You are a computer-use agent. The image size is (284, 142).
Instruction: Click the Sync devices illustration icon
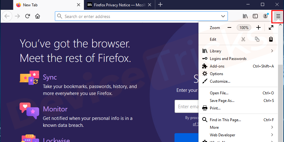pos(29,78)
